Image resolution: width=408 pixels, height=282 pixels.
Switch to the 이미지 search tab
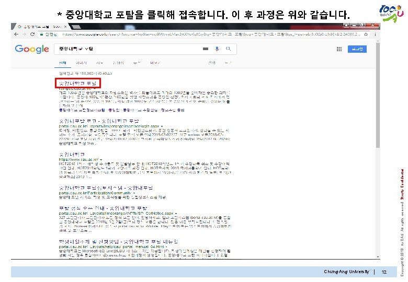click(81, 63)
